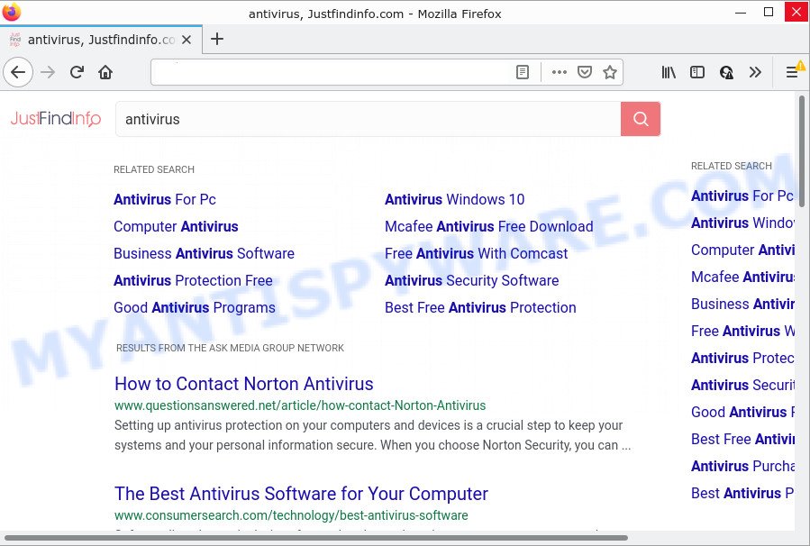
Task: Open Antivirus Windows 10 link
Action: coord(455,199)
